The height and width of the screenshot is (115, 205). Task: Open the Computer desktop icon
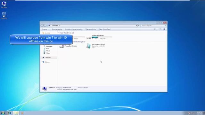pyautogui.click(x=4, y=4)
